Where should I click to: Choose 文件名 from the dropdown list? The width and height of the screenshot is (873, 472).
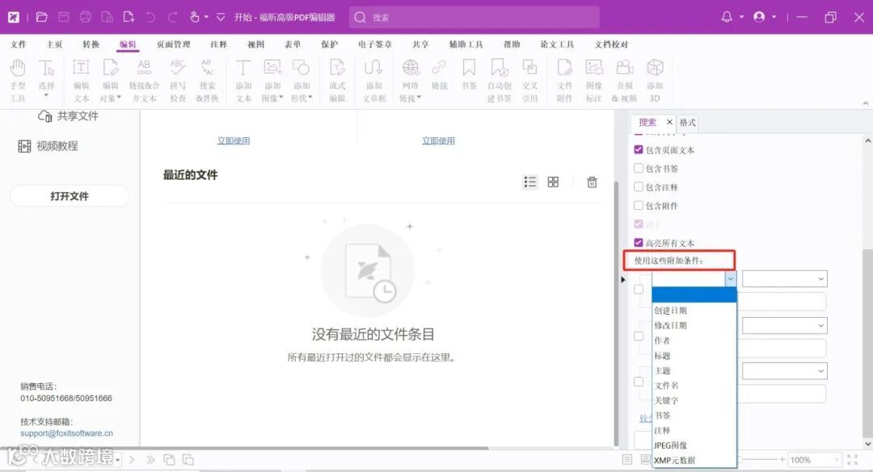[x=694, y=386]
